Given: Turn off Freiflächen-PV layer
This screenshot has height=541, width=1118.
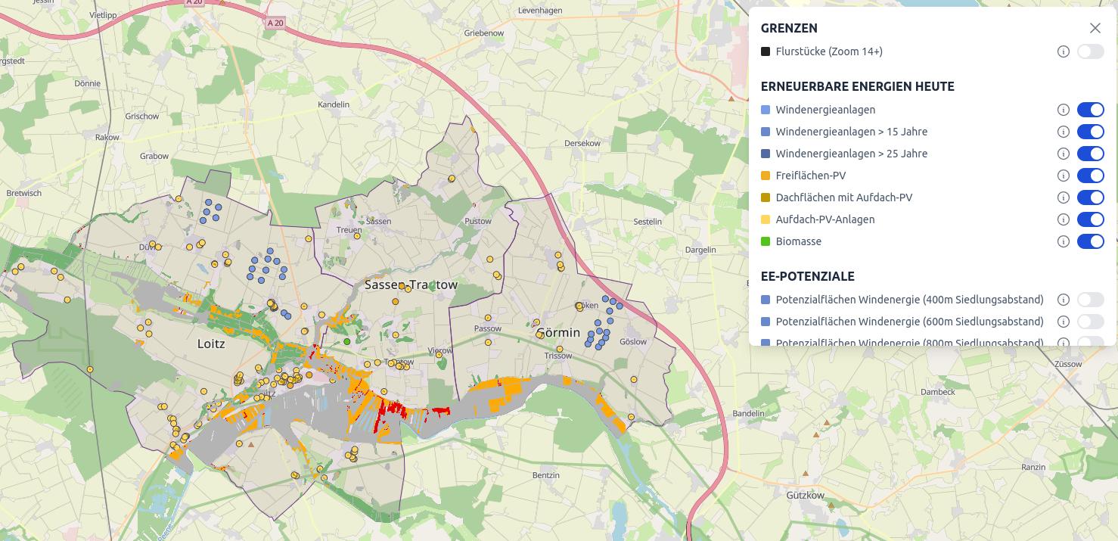Looking at the screenshot, I should (x=1090, y=176).
